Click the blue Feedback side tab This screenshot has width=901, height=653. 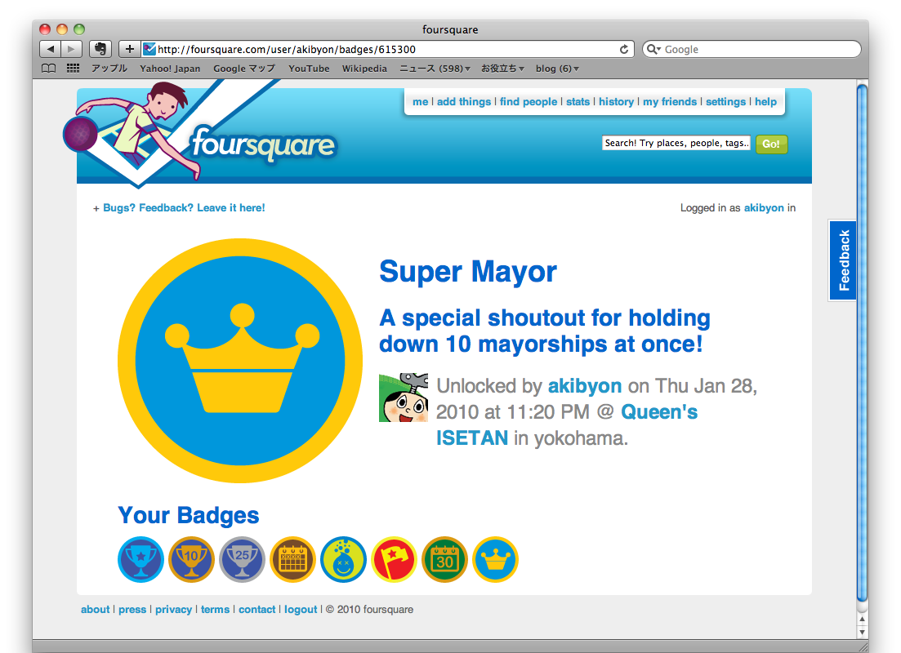point(843,260)
